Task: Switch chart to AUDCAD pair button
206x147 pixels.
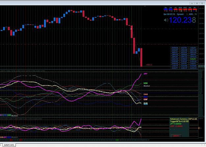Action: click(x=193, y=68)
